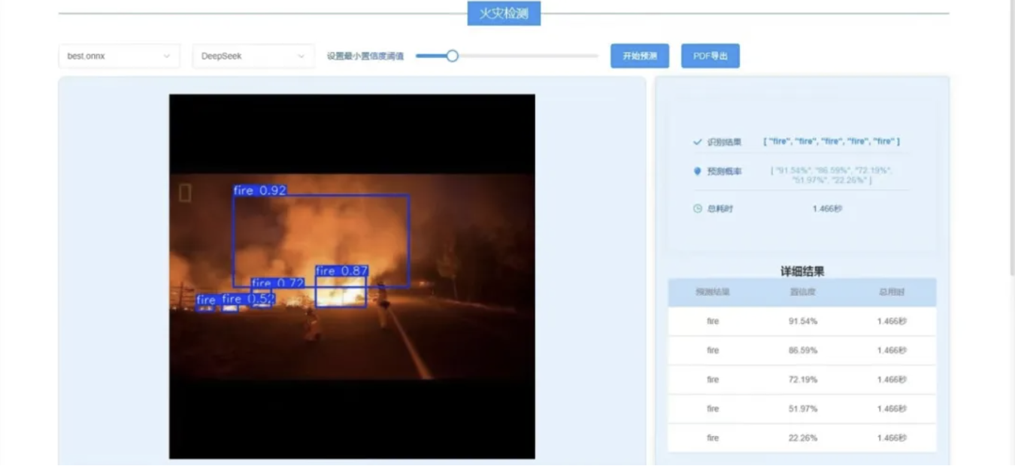
Task: Click the fire 0.92 bounding box label
Action: click(x=260, y=191)
